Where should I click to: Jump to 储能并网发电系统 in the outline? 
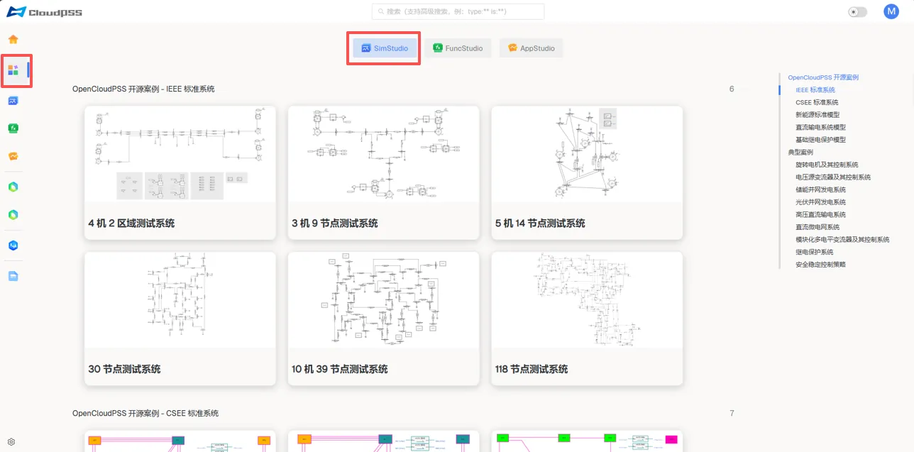coord(820,189)
